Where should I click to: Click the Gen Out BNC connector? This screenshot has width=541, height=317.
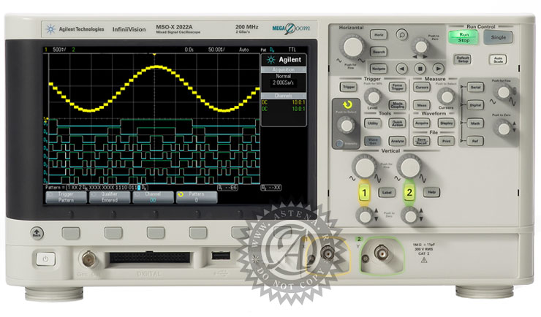click(x=89, y=259)
